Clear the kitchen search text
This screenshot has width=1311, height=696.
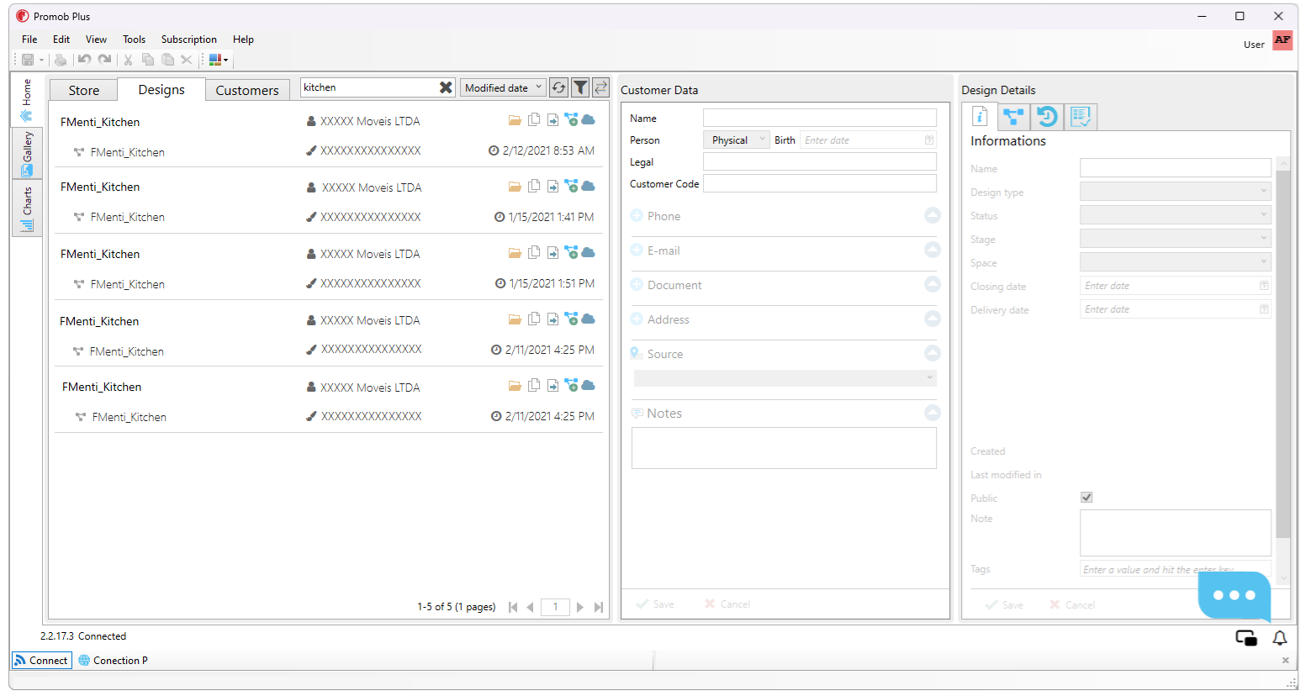coord(446,87)
